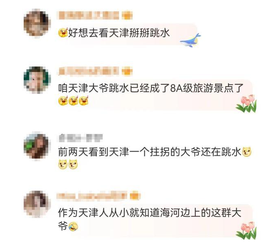This screenshot has height=248, width=277.
Task: Click the second commenter's blurred username
Action: click(88, 71)
